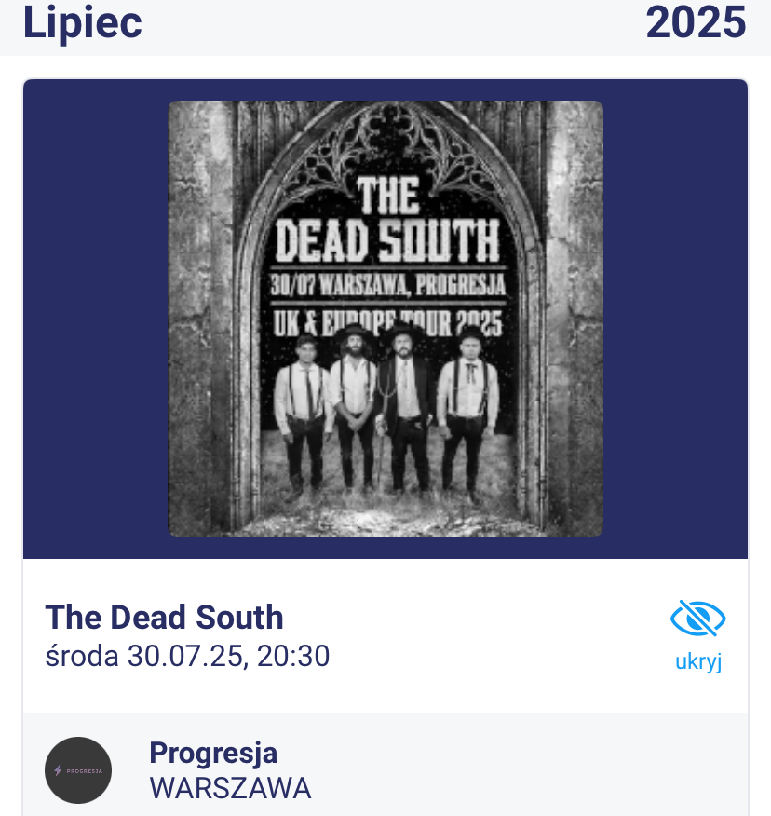The image size is (771, 816).
Task: Click the stone pillar on the poster's left edge
Action: pyautogui.click(x=196, y=317)
